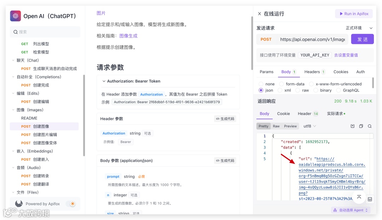Open 创建图片编辑 POST endpoint
The width and height of the screenshot is (382, 220).
(x=44, y=135)
